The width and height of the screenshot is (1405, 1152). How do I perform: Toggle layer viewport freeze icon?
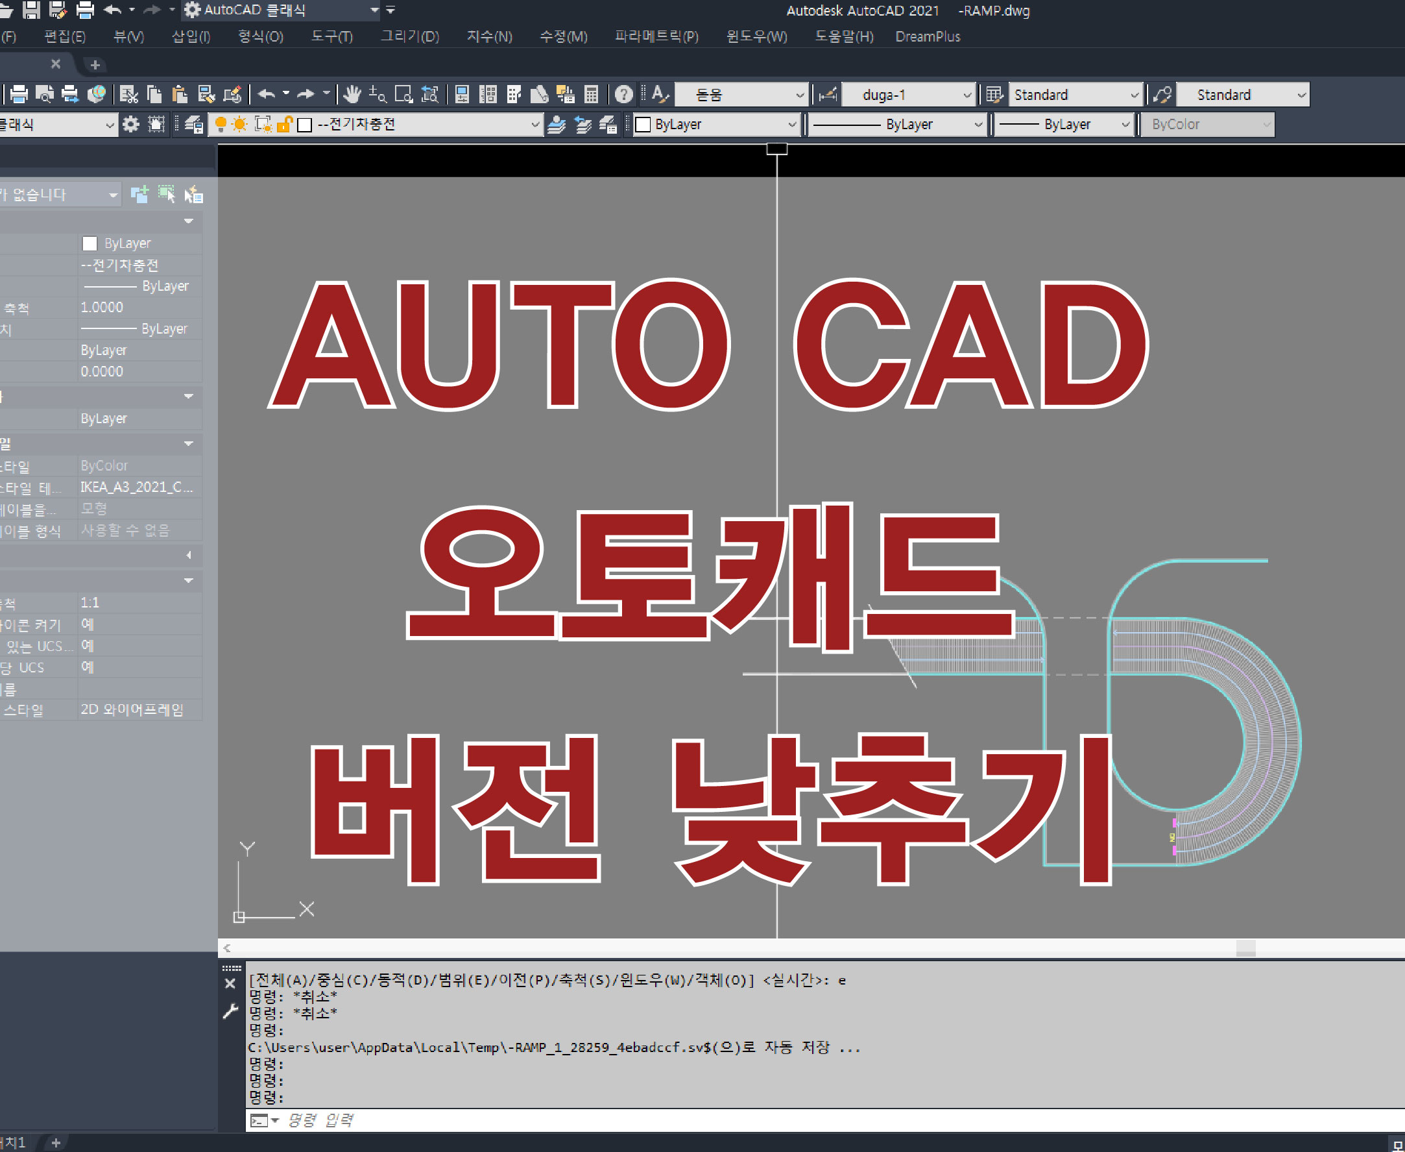pyautogui.click(x=263, y=124)
